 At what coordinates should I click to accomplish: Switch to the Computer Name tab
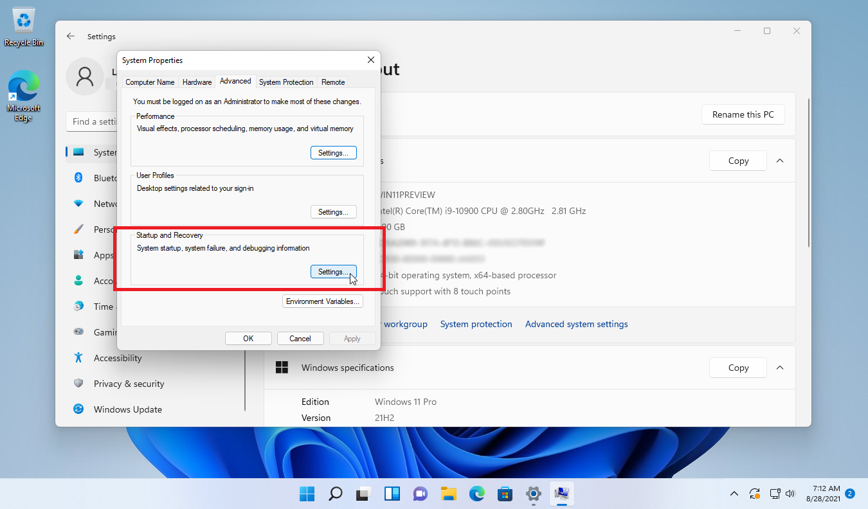(150, 82)
